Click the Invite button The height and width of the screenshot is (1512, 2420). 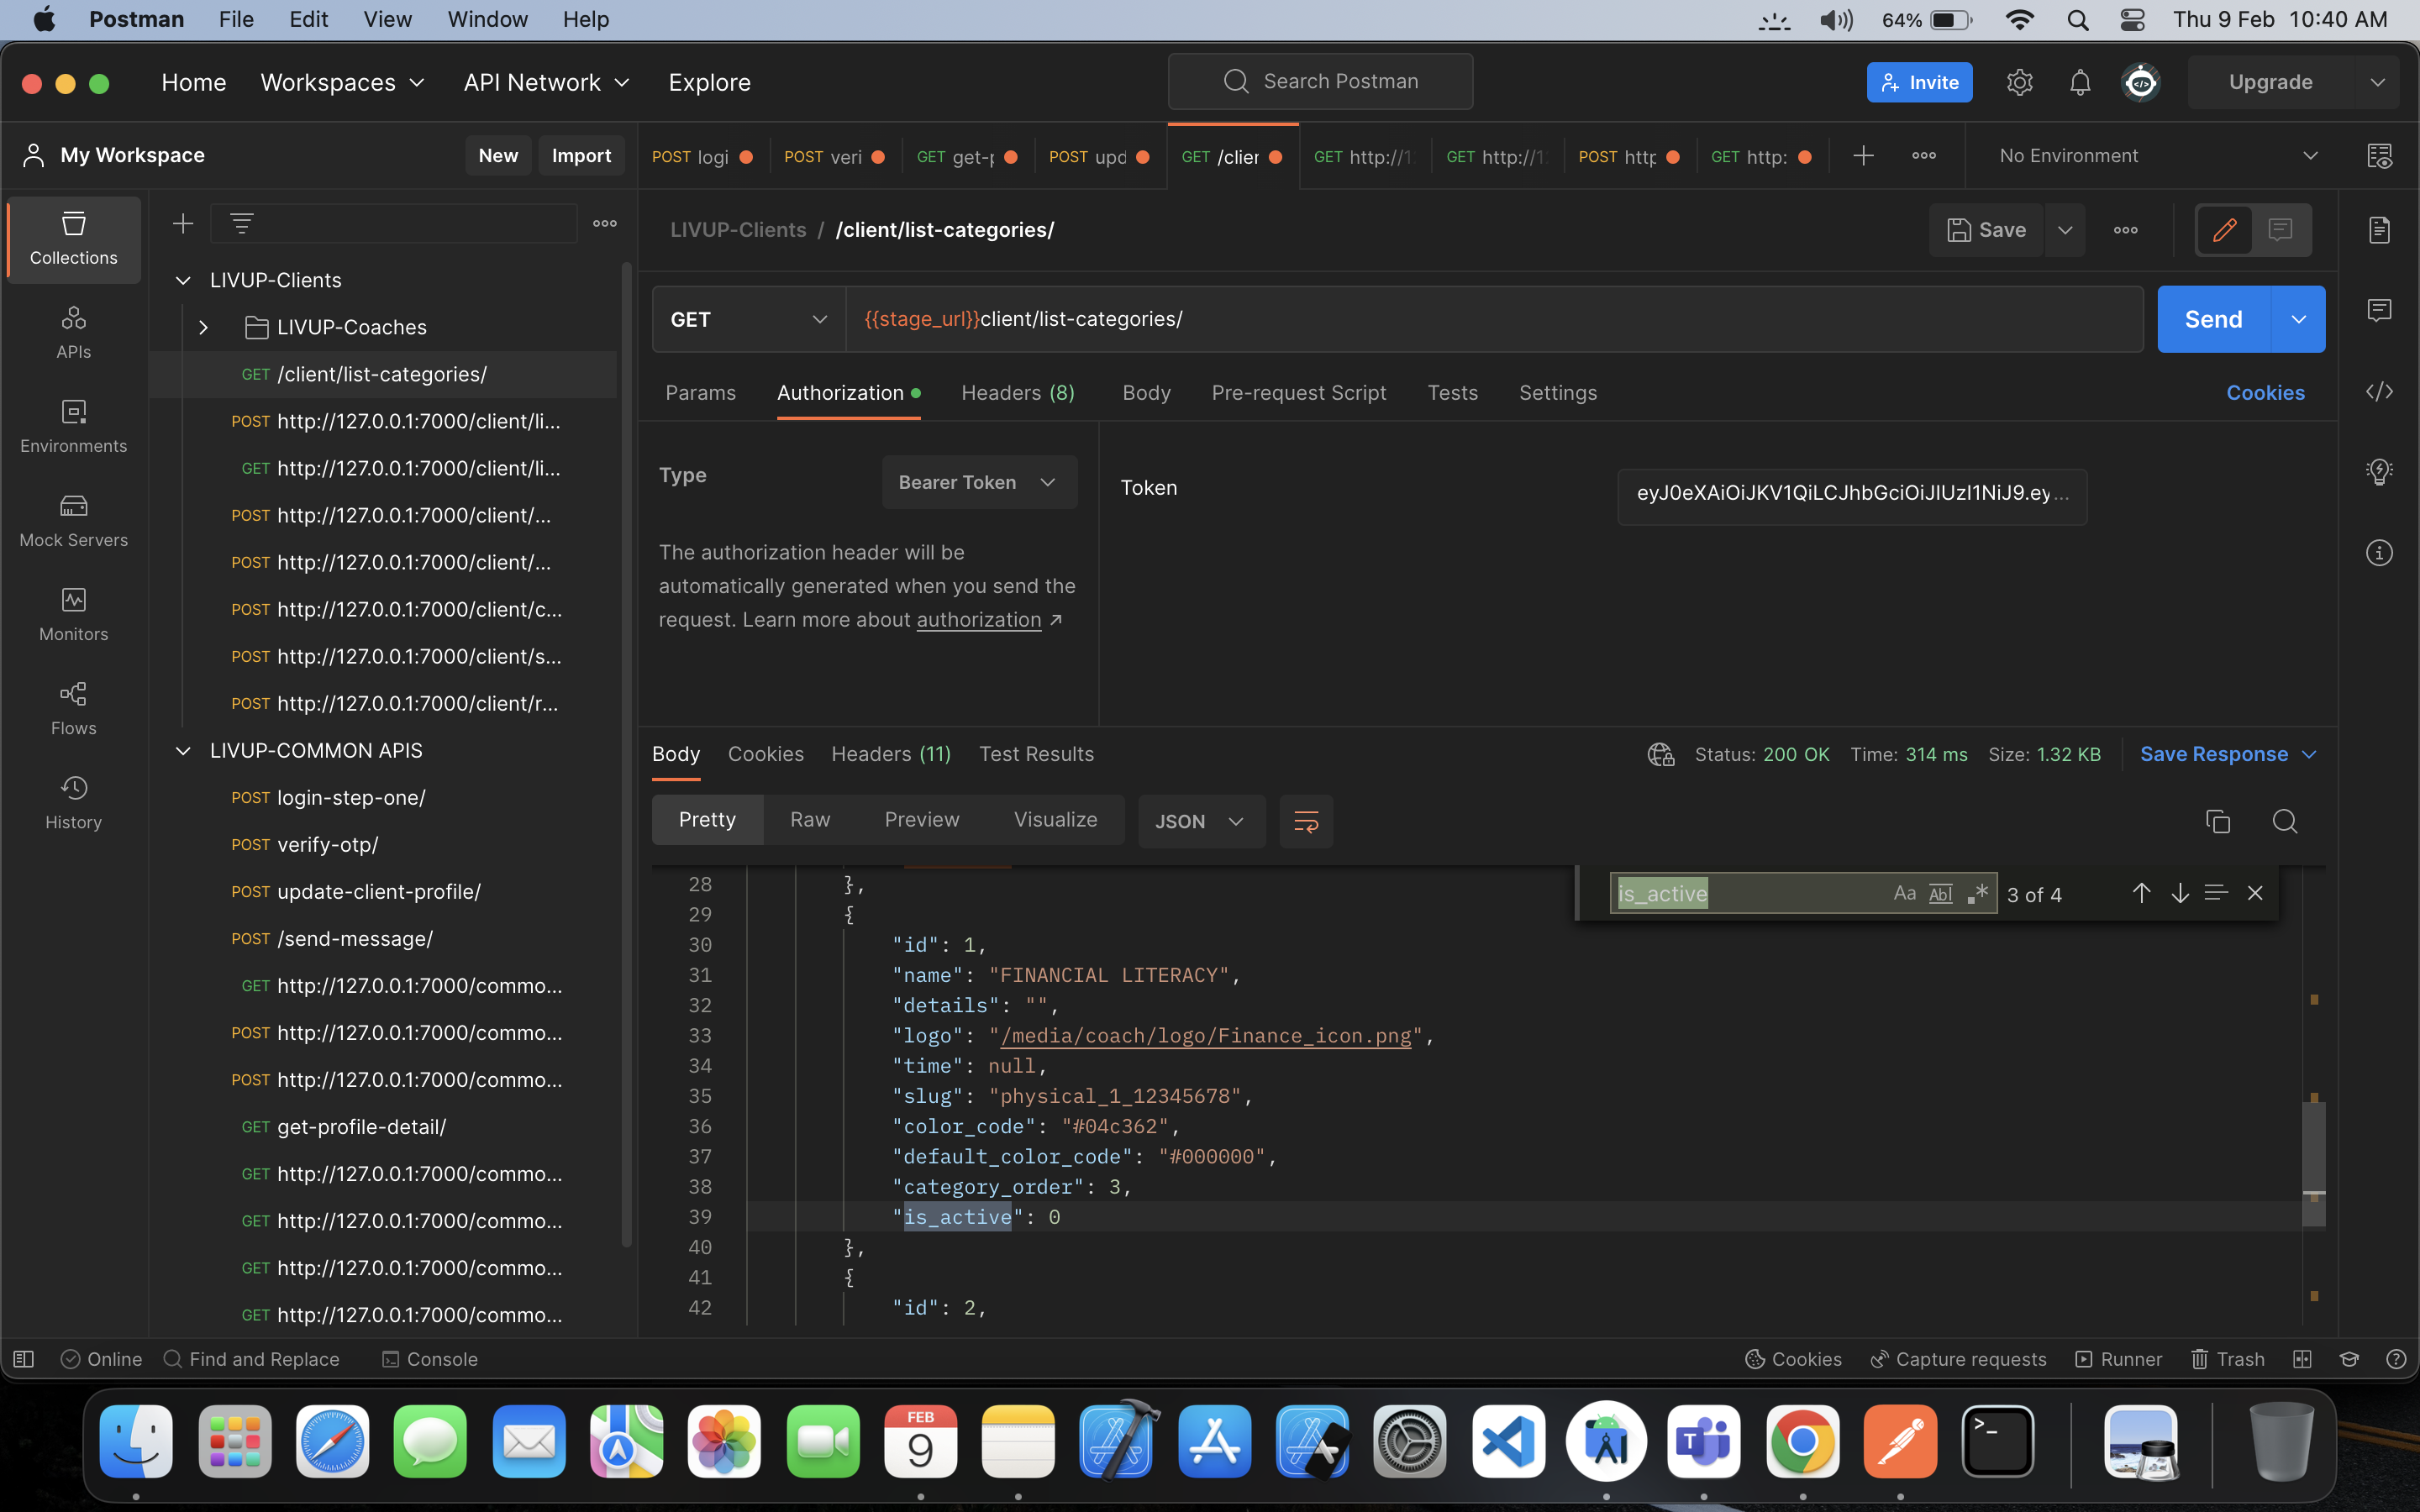[1919, 82]
